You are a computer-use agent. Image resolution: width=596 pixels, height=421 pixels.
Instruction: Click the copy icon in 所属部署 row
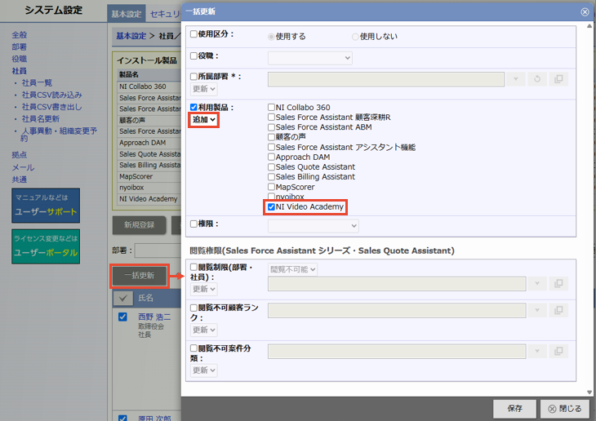click(558, 79)
